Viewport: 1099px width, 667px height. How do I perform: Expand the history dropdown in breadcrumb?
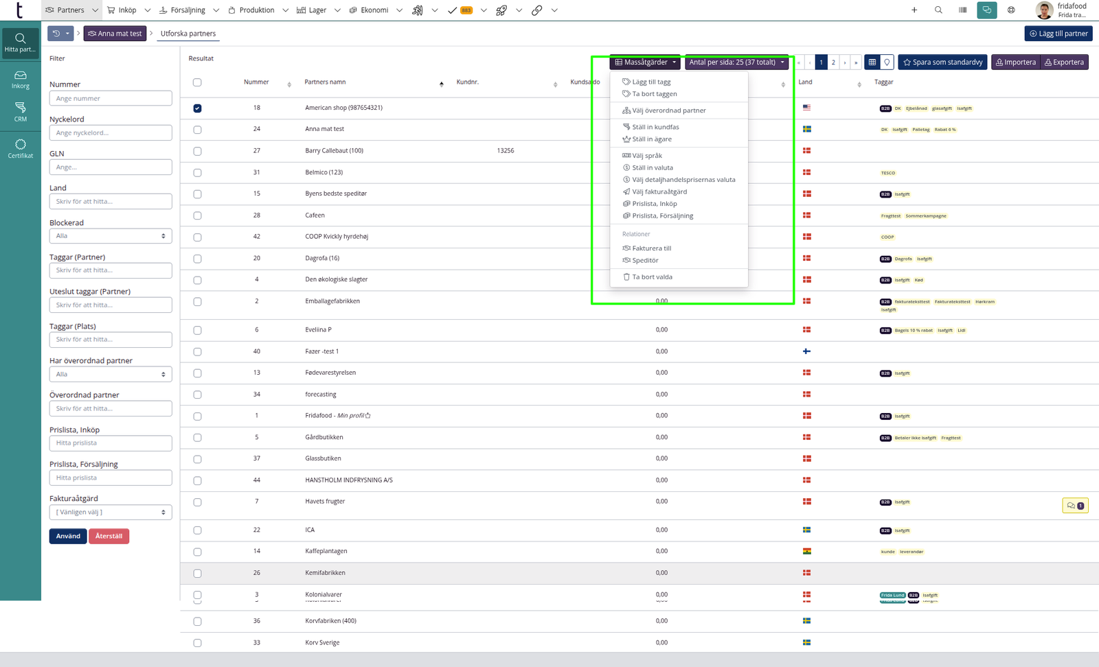coord(60,34)
